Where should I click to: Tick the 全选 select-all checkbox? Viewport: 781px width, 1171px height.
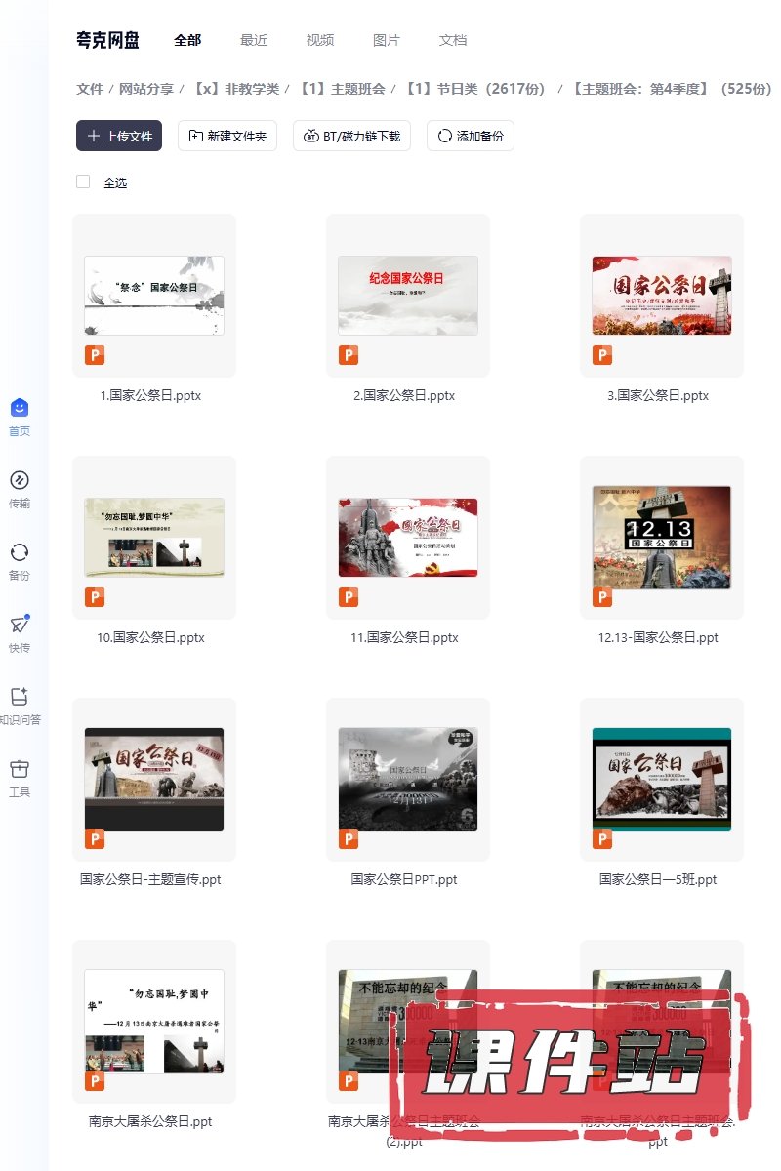[x=83, y=182]
